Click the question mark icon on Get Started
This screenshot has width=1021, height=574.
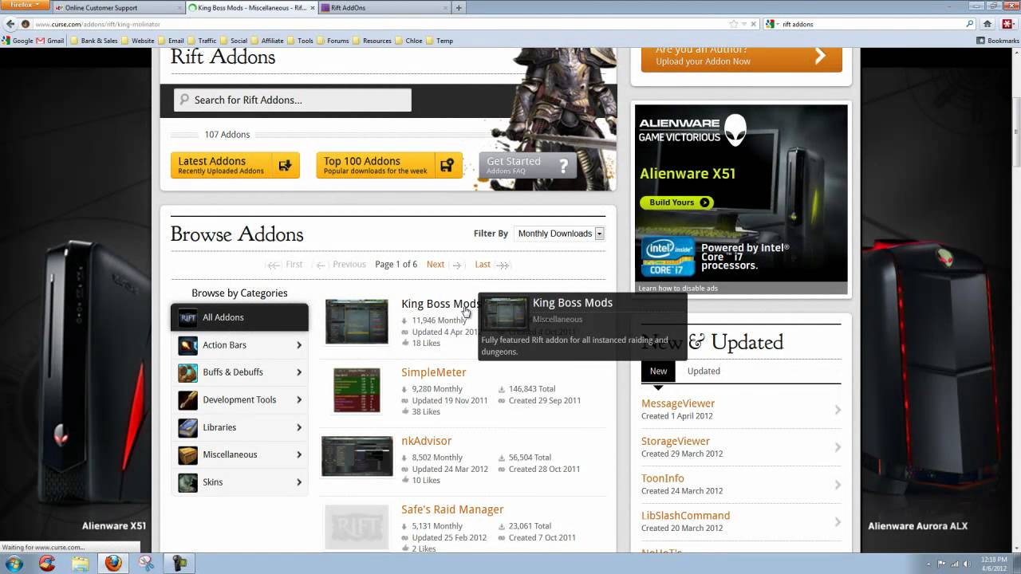563,165
